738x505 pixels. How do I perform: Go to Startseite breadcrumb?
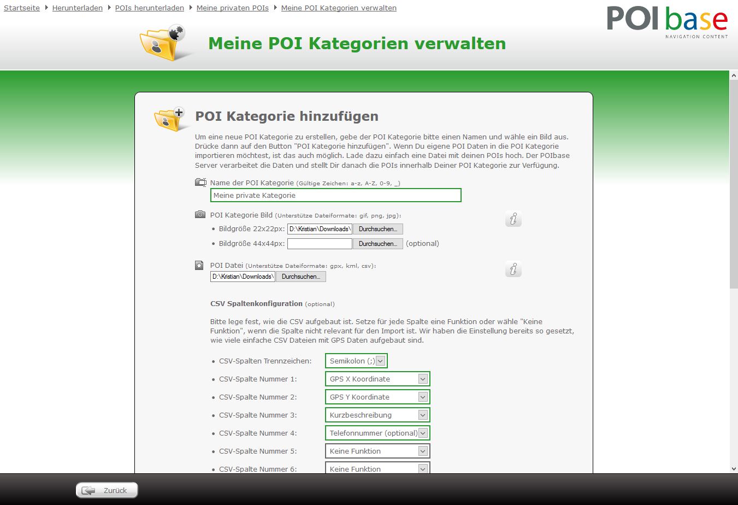(x=22, y=8)
